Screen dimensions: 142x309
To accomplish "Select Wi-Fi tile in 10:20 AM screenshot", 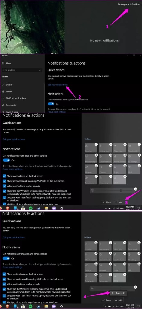I will [120, 180].
